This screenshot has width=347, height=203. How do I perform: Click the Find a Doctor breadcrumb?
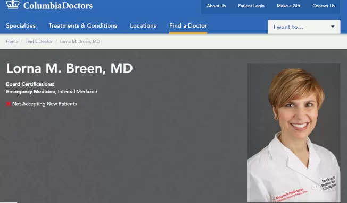[39, 41]
